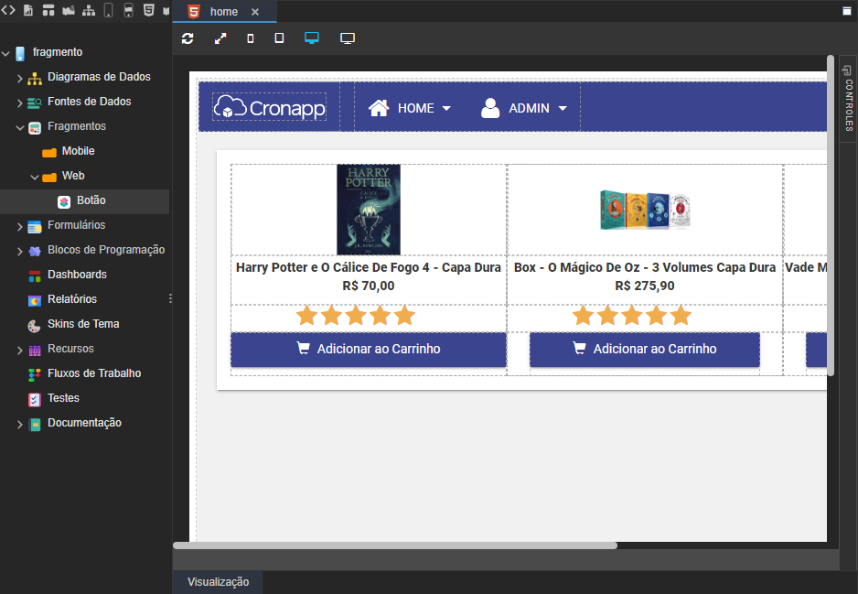858x594 pixels.
Task: Expand the Formulários node
Action: click(x=20, y=227)
